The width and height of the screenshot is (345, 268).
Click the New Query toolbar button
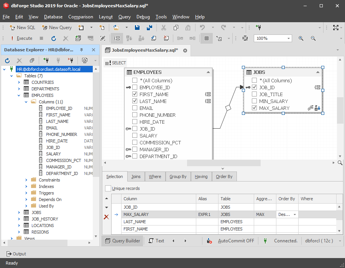(57, 28)
